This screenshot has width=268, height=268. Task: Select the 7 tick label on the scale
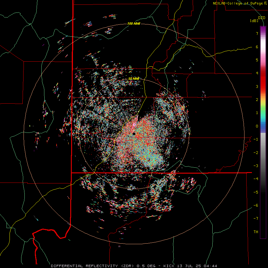[x=257, y=33]
